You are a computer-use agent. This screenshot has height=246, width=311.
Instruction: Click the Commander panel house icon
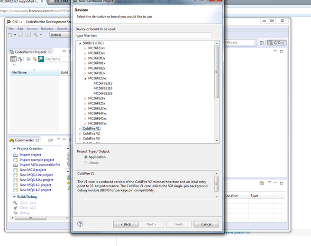[x=11, y=140]
